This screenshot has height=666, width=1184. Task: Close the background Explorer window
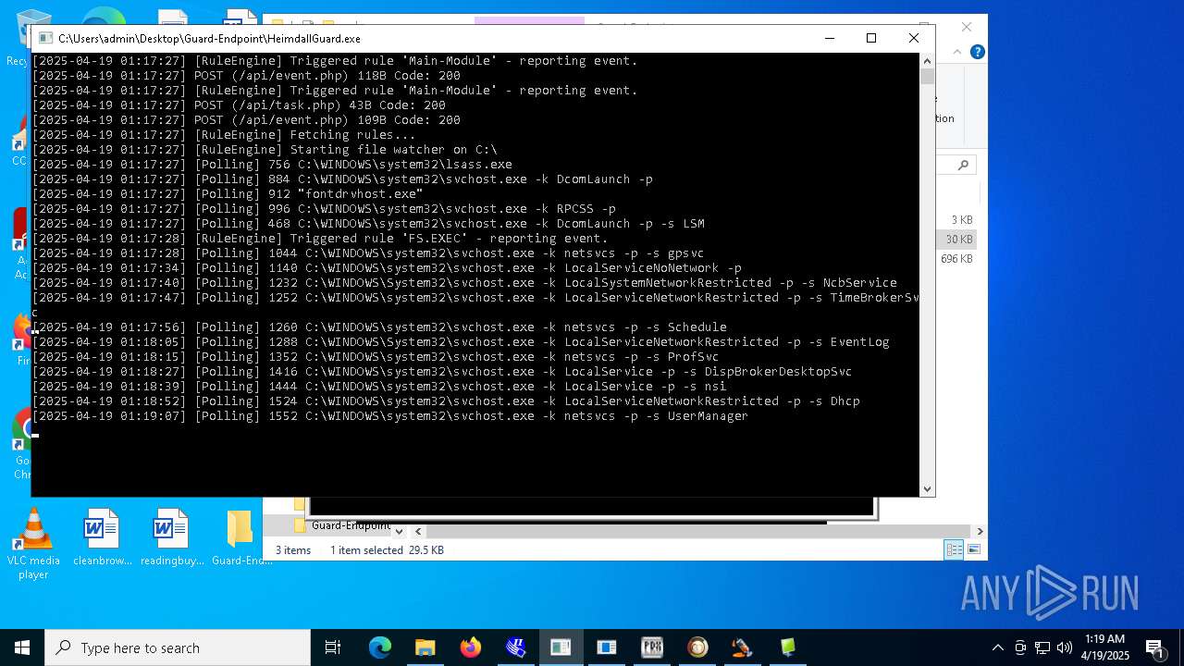point(967,28)
